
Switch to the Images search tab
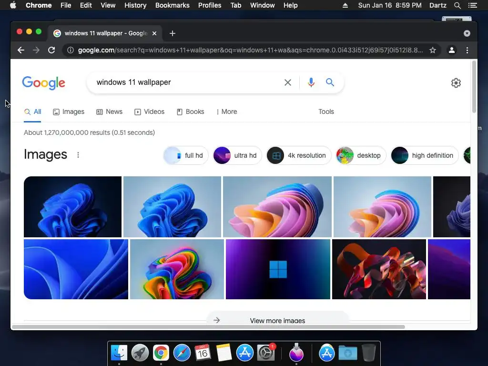coord(69,112)
